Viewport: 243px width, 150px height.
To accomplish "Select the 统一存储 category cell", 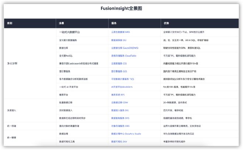I will point(12,126).
